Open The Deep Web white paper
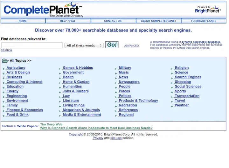229x168 pixels. pyautogui.click(x=51, y=124)
